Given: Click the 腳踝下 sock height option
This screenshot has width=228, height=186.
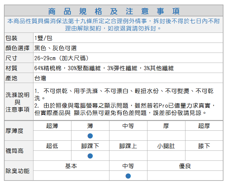Looking at the screenshot, I should [90, 146].
